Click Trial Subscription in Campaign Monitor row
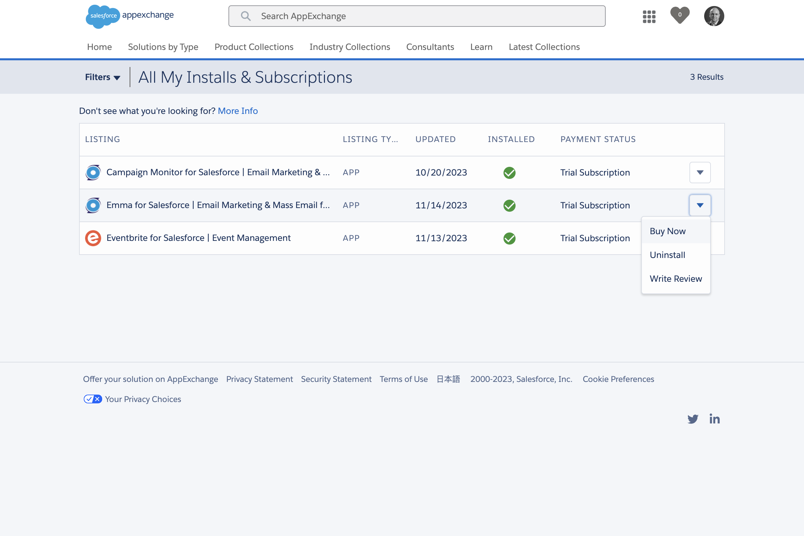The width and height of the screenshot is (804, 536). pyautogui.click(x=595, y=173)
